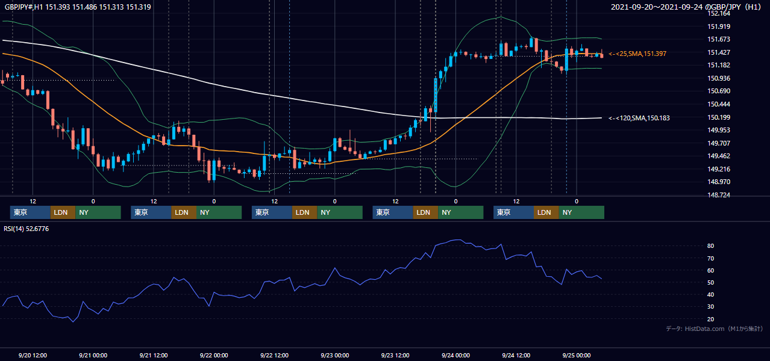Pick RSI scale value 40
The width and height of the screenshot is (770, 361).
click(711, 294)
